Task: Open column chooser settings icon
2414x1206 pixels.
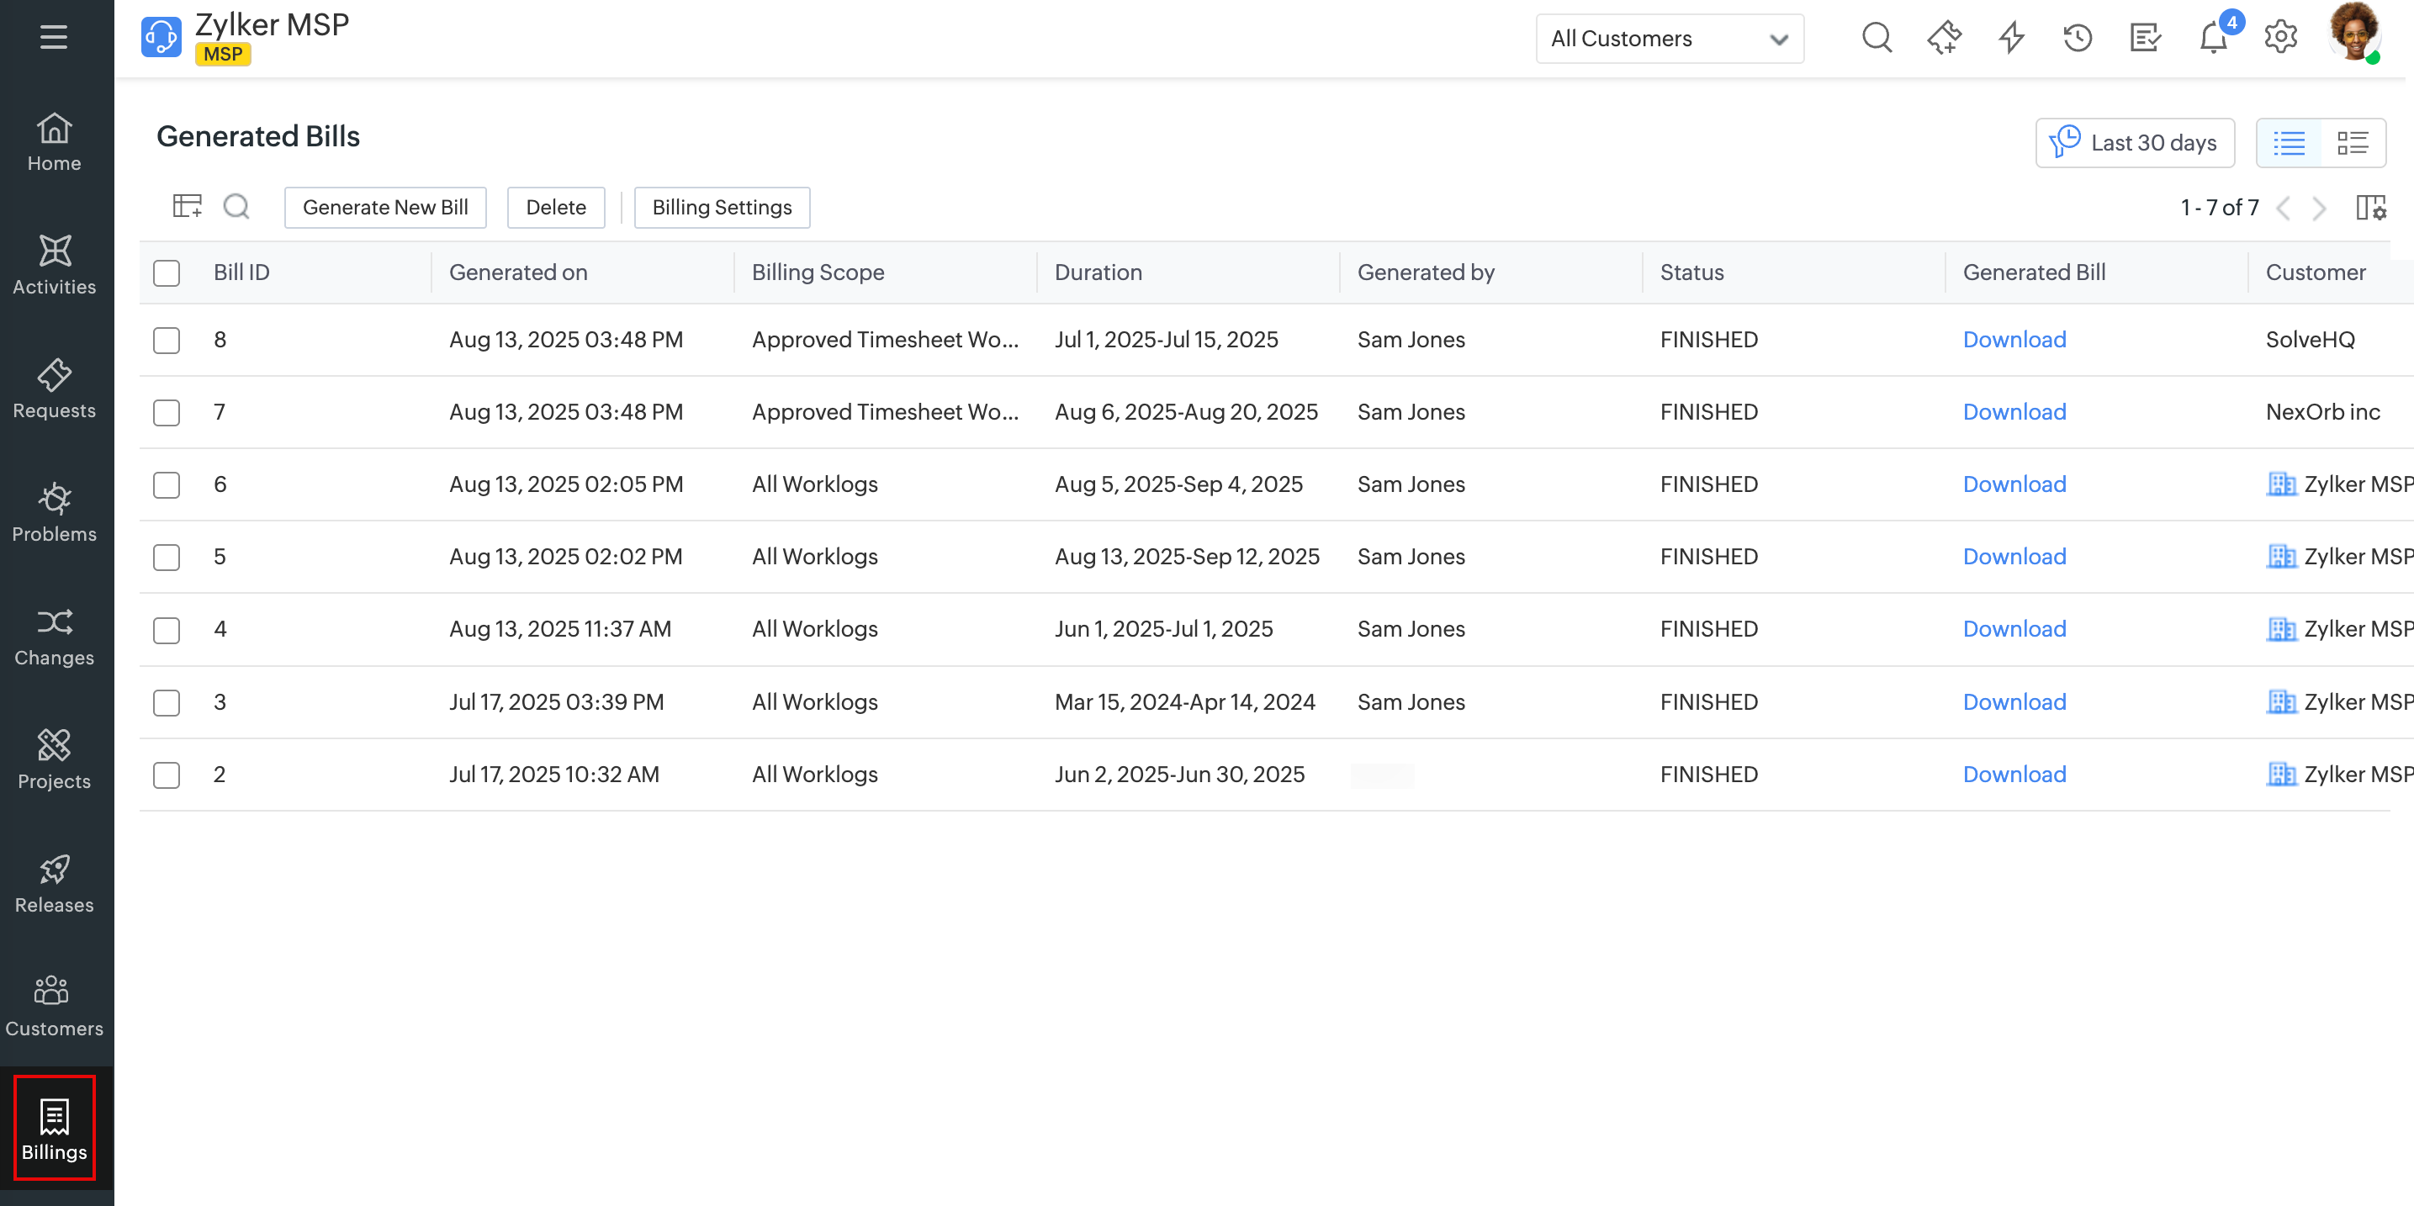Action: pos(2370,207)
